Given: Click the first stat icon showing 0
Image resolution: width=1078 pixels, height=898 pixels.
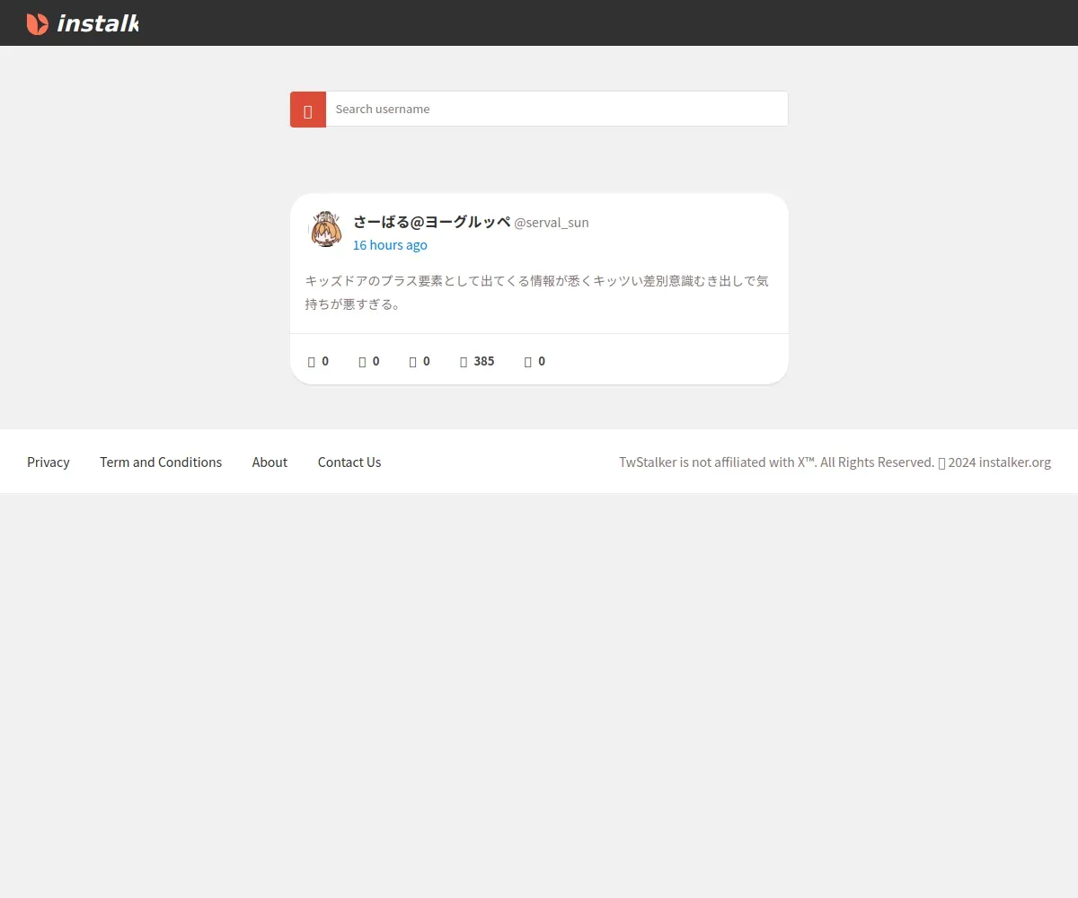Looking at the screenshot, I should pos(312,361).
